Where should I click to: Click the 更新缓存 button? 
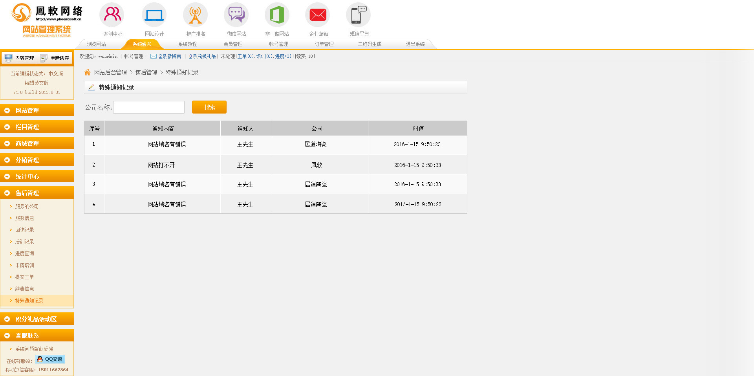(x=55, y=58)
